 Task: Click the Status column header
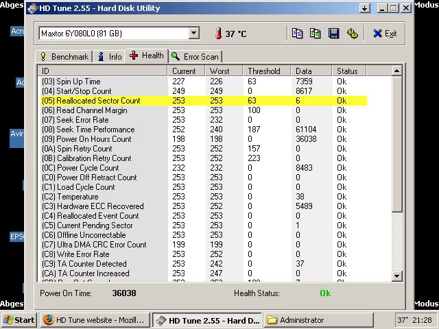[x=349, y=71]
